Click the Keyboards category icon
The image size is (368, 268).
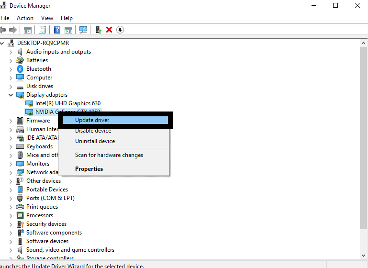pyautogui.click(x=20, y=146)
